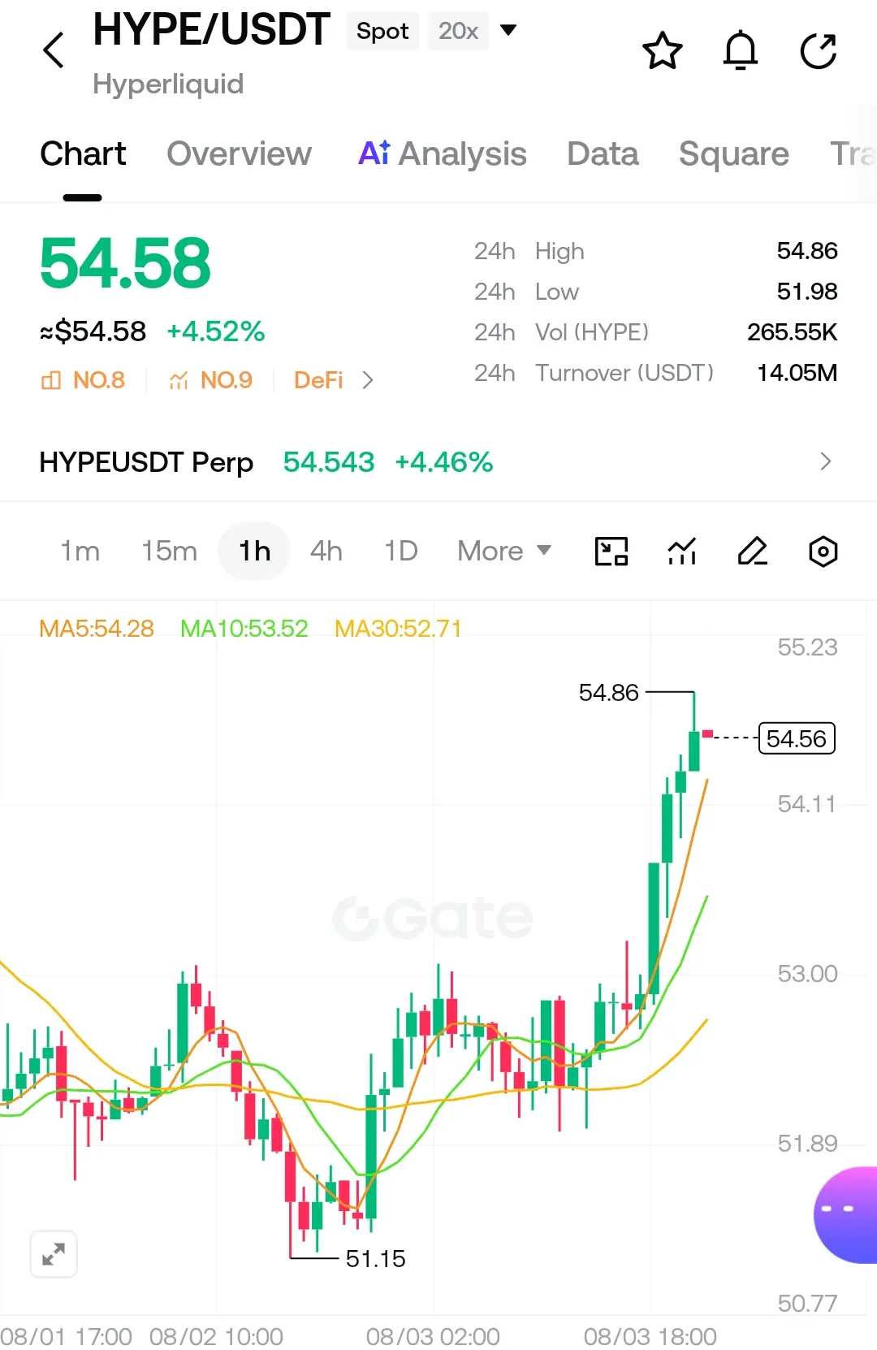Expand categories with chevron after DeFi
This screenshot has height=1350, width=877.
pos(368,380)
